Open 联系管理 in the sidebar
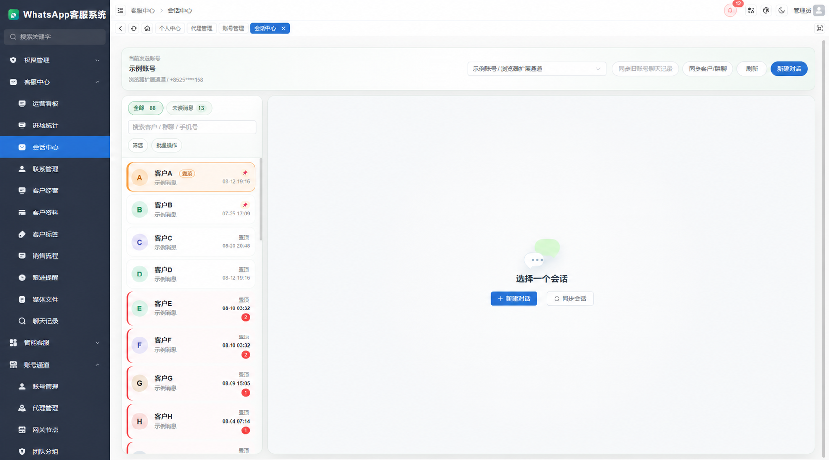Image resolution: width=829 pixels, height=460 pixels. 55,169
